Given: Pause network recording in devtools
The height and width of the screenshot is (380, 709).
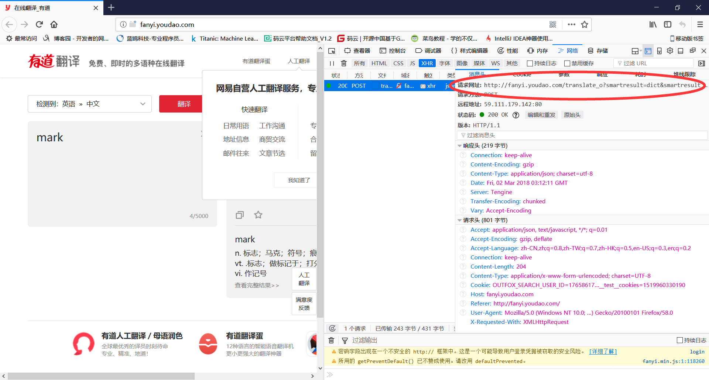Looking at the screenshot, I should pyautogui.click(x=332, y=63).
